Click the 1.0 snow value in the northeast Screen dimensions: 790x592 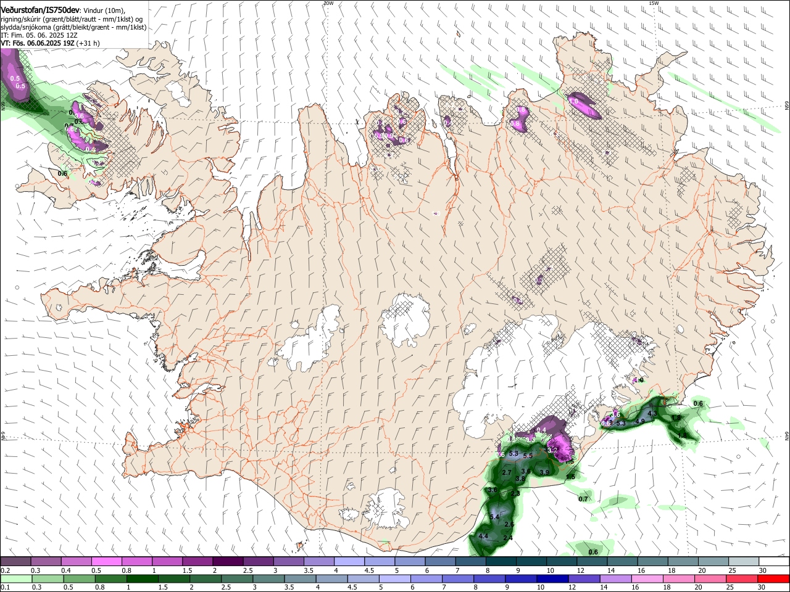(573, 102)
